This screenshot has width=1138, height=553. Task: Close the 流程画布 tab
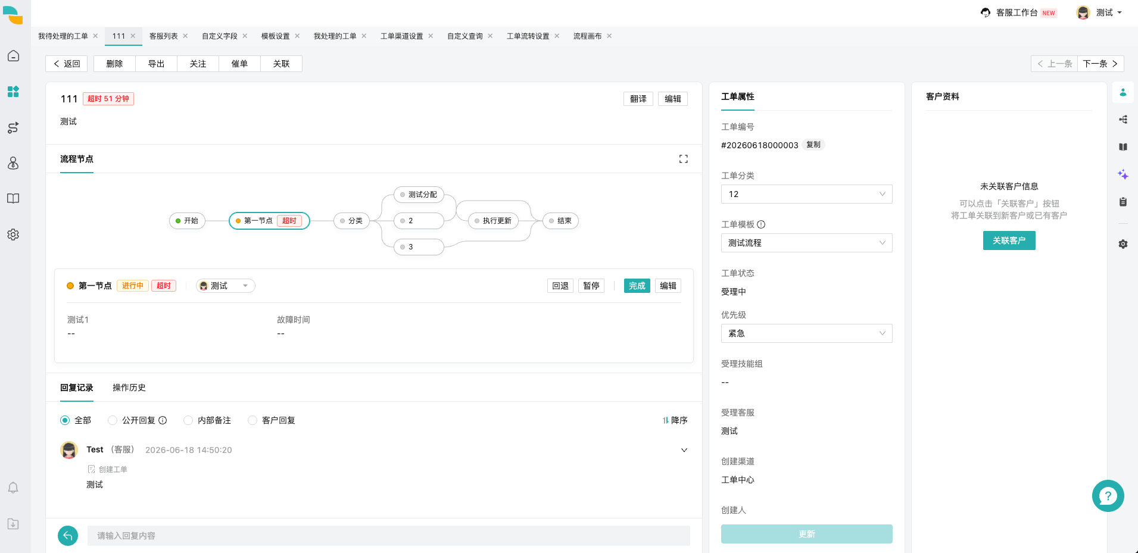click(x=609, y=36)
